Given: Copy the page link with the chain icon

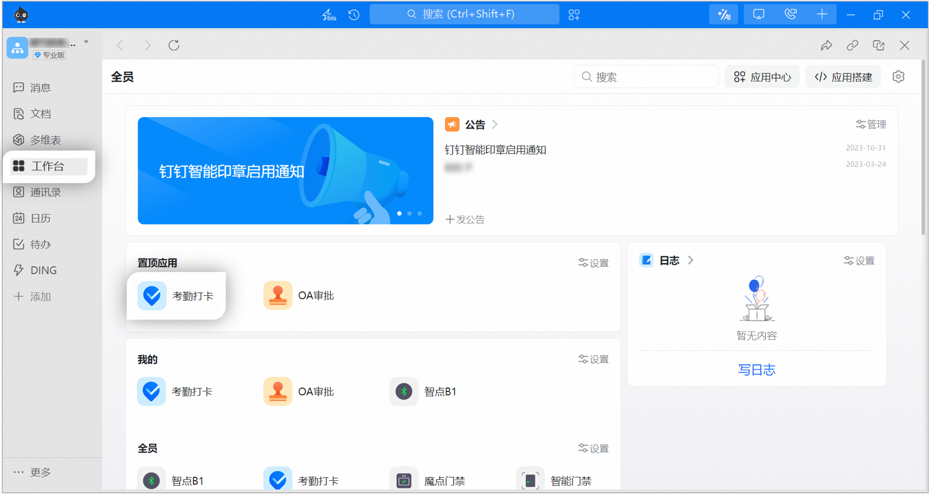Looking at the screenshot, I should [852, 45].
